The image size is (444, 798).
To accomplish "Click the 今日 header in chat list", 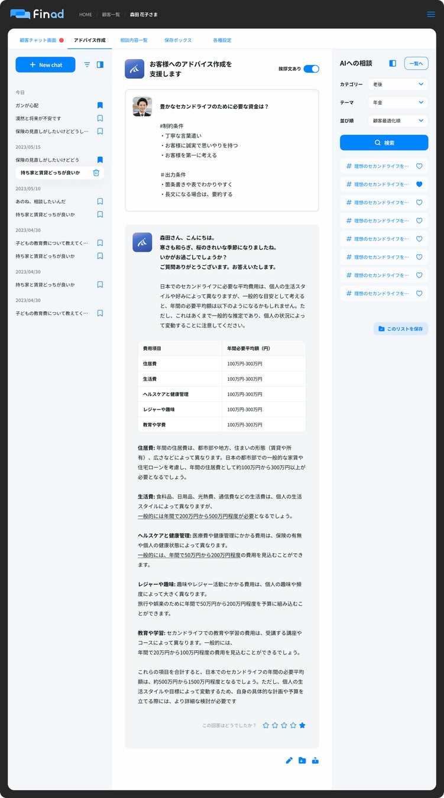I will 20,92.
